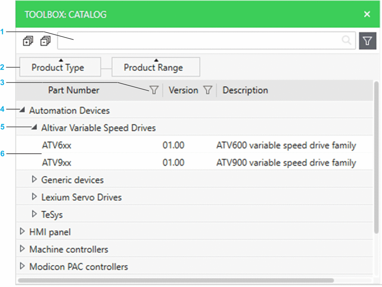Click the Collapse All icon
Viewport: 382px width, 287px height.
pyautogui.click(x=45, y=41)
